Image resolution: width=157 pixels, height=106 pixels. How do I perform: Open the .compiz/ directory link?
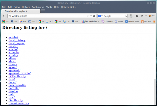(14, 52)
